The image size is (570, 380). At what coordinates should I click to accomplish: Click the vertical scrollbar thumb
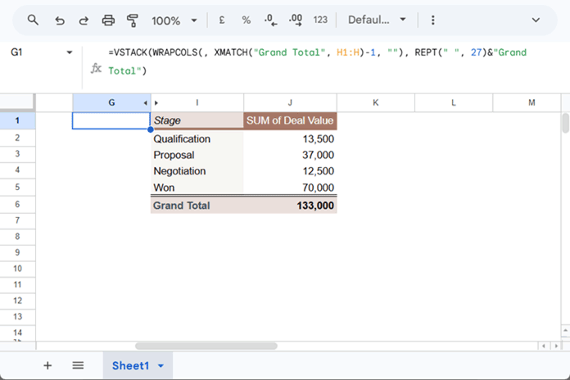(x=565, y=123)
